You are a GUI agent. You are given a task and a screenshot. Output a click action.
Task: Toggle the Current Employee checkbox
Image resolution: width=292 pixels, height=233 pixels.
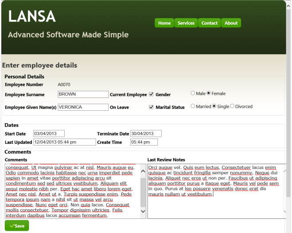(151, 94)
